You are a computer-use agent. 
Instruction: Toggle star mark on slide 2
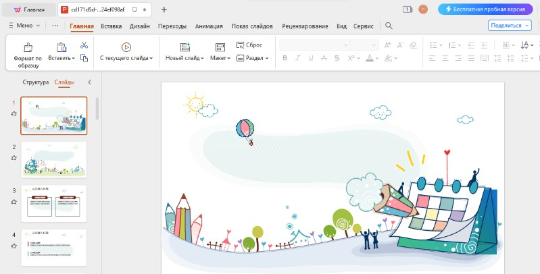tap(14, 158)
